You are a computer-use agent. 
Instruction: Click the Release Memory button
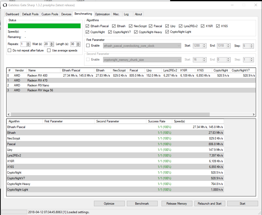click(177, 203)
